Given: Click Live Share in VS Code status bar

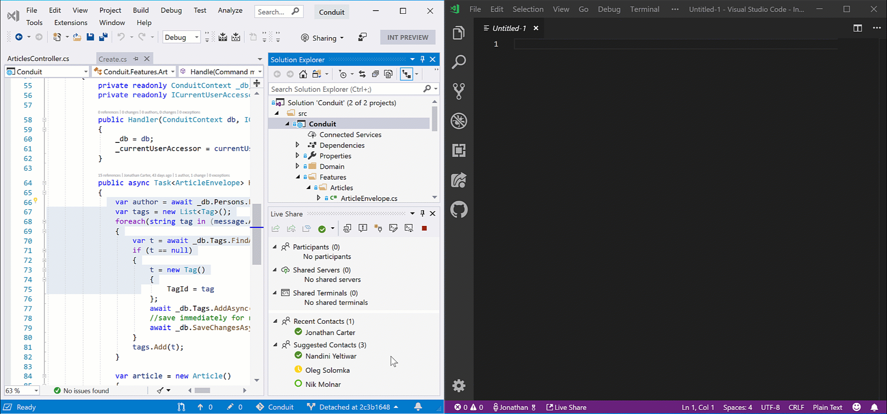Looking at the screenshot, I should click(x=566, y=407).
